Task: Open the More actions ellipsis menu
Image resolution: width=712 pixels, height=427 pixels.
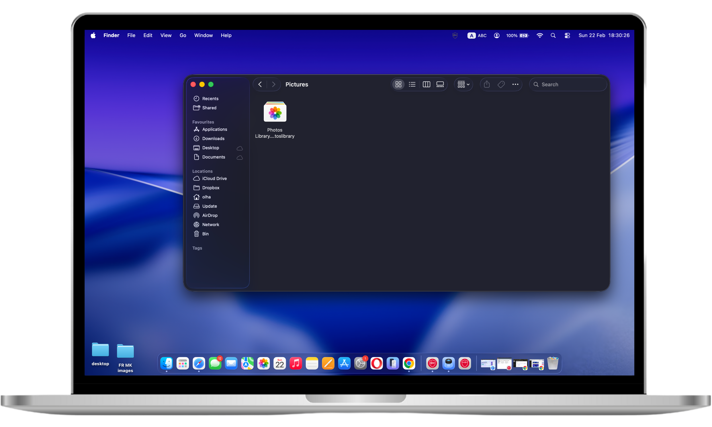Action: (x=515, y=84)
